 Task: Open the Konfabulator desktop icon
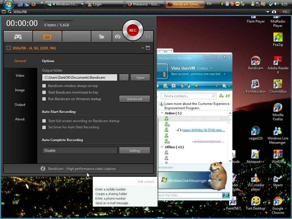(255, 86)
